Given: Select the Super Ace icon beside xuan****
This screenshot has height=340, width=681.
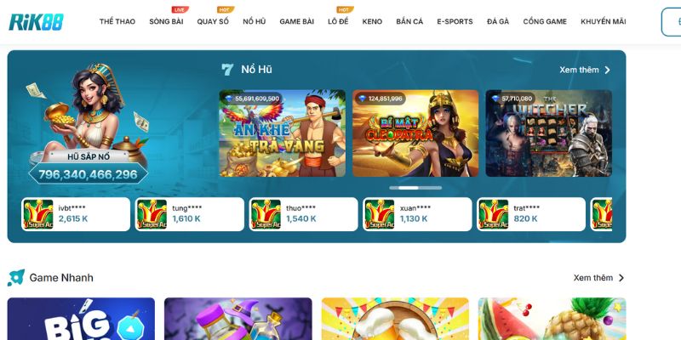Looking at the screenshot, I should pyautogui.click(x=380, y=214).
